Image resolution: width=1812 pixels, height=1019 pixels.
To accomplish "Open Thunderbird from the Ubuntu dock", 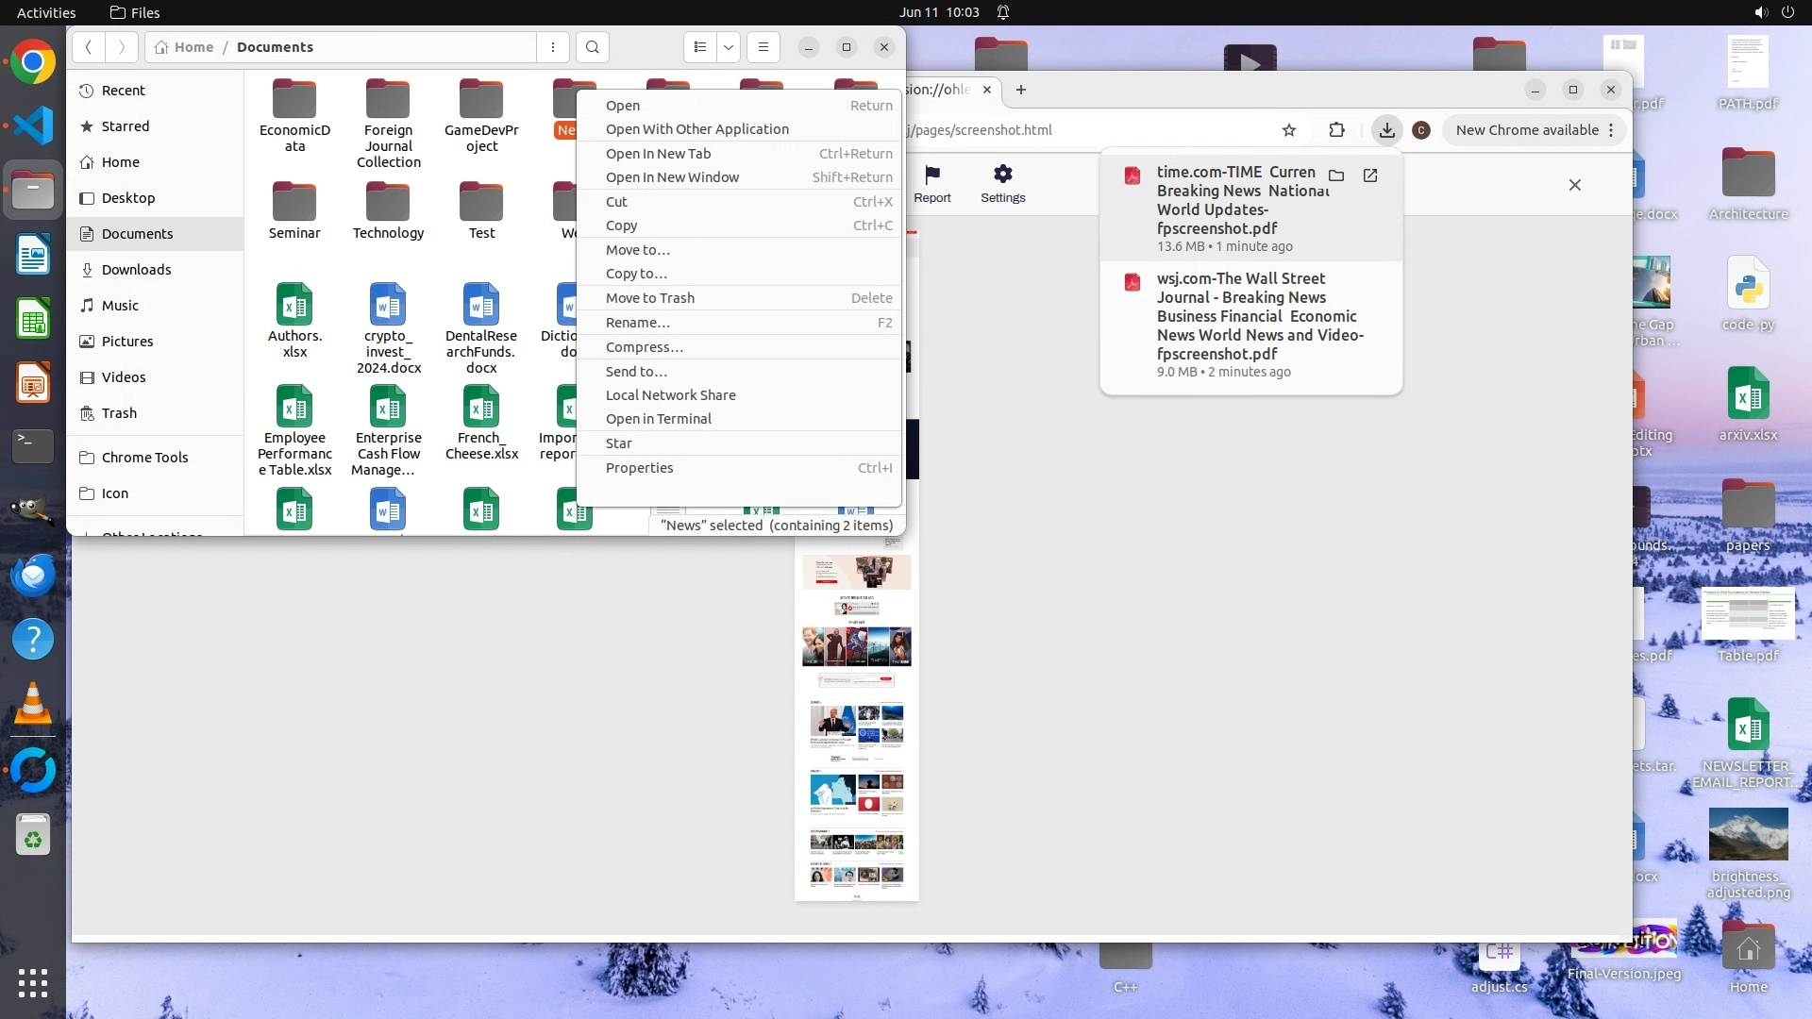I will [x=33, y=575].
